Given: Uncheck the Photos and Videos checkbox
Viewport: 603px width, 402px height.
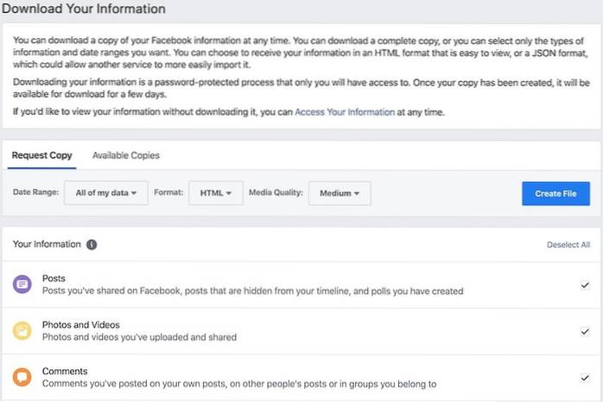Looking at the screenshot, I should 585,331.
